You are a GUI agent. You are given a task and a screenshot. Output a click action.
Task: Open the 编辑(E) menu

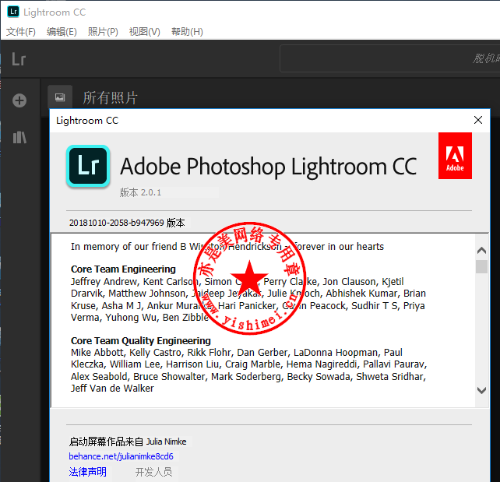click(62, 32)
